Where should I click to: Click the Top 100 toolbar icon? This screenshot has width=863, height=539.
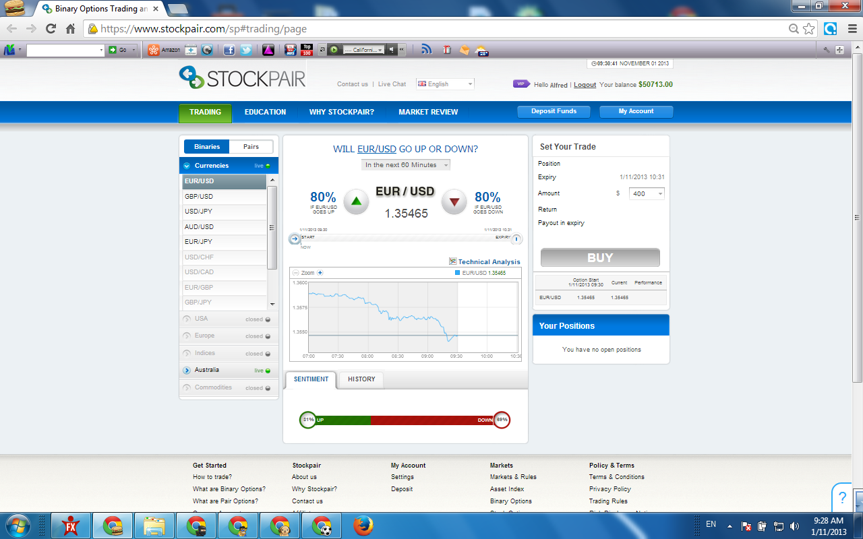click(x=307, y=50)
